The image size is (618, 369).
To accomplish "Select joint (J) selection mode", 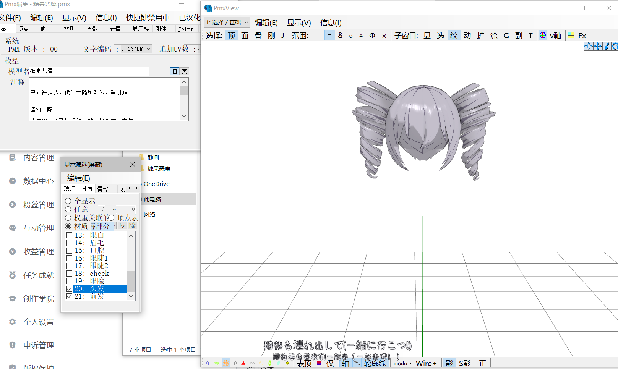I will 282,36.
